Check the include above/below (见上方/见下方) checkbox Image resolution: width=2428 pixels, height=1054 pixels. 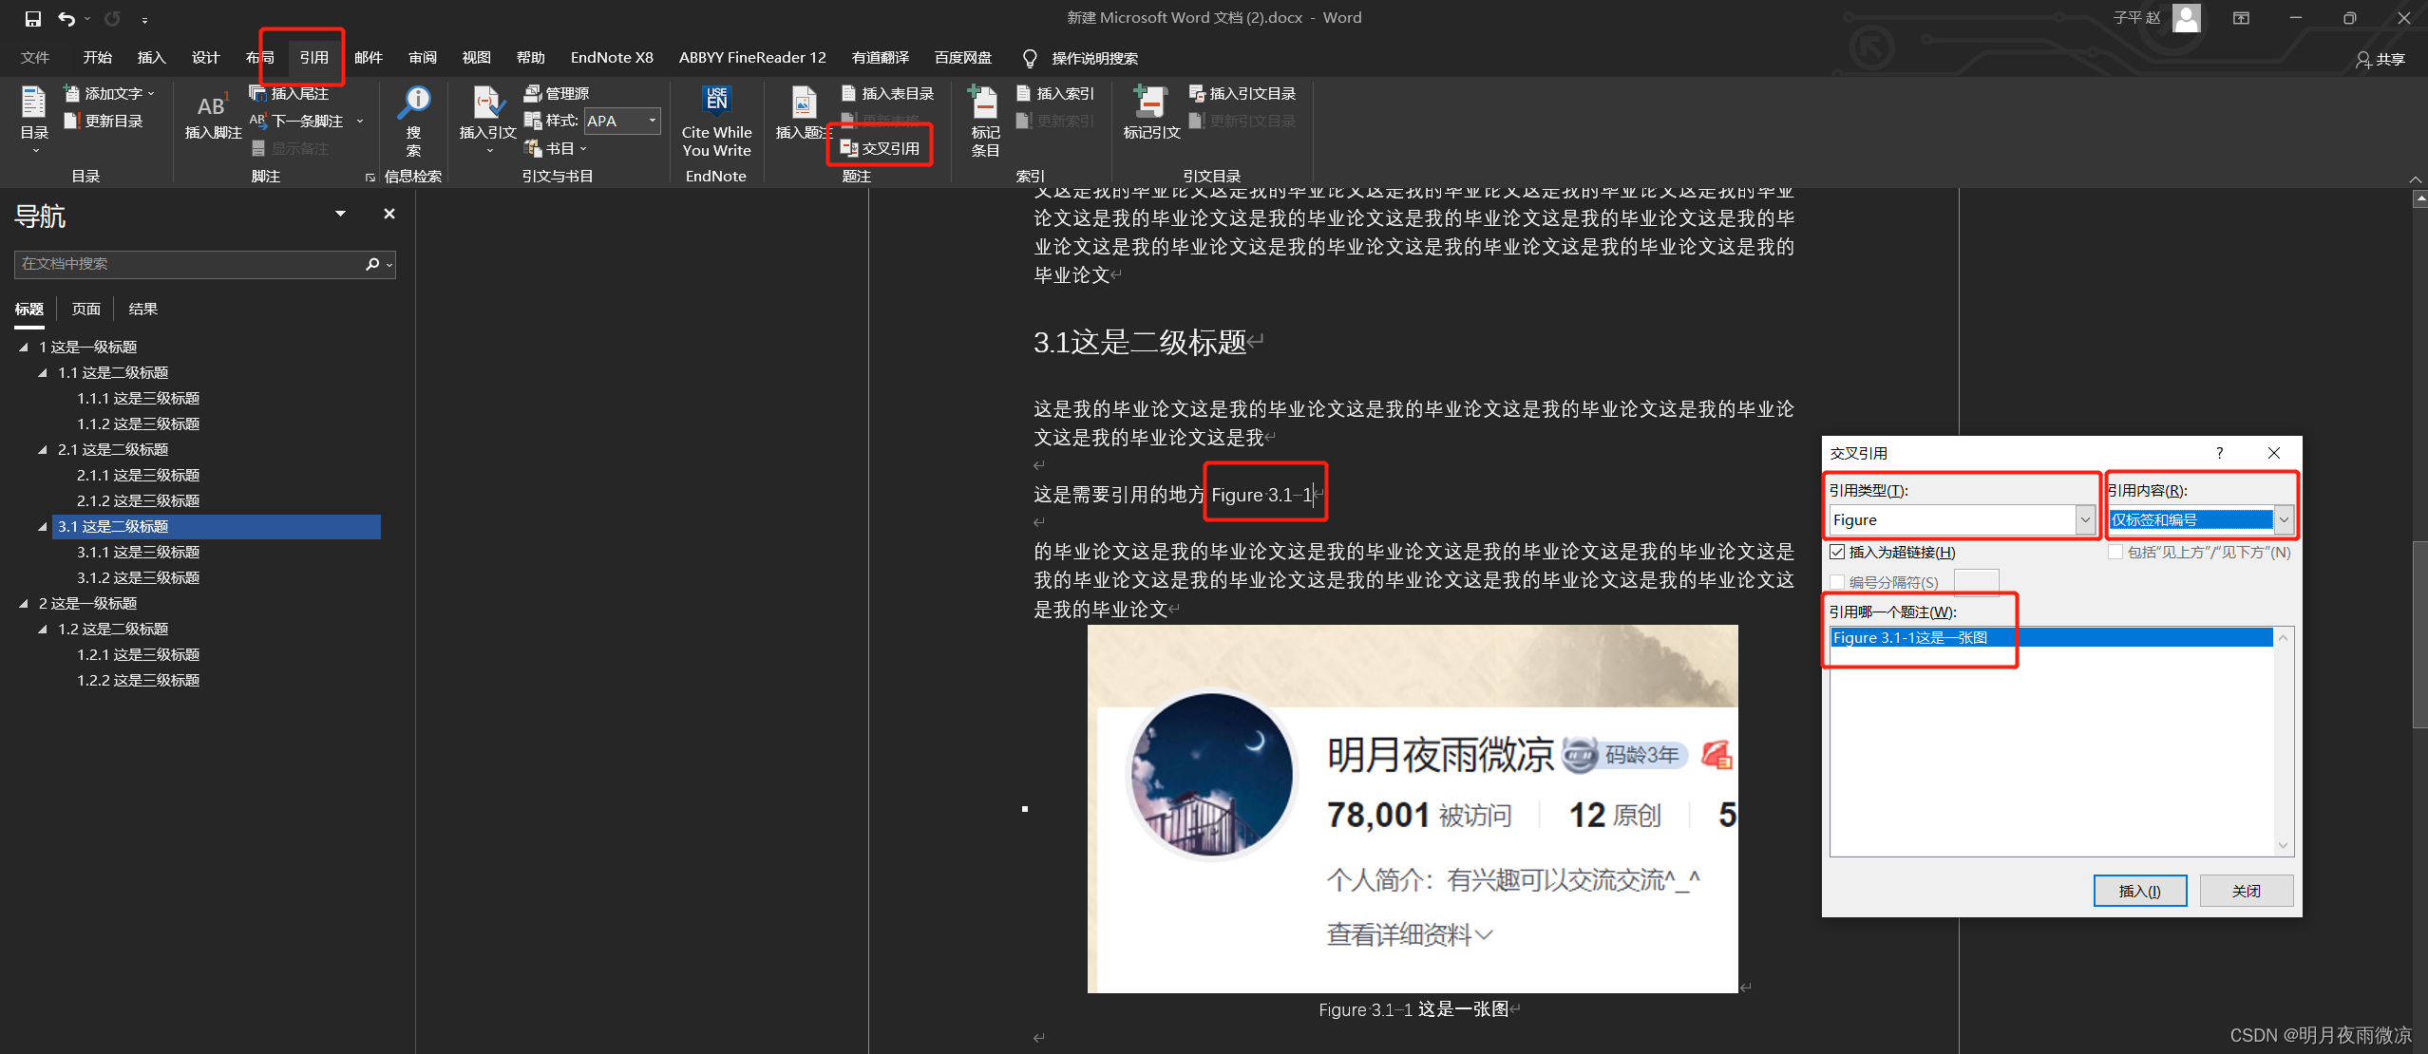pyautogui.click(x=2115, y=552)
